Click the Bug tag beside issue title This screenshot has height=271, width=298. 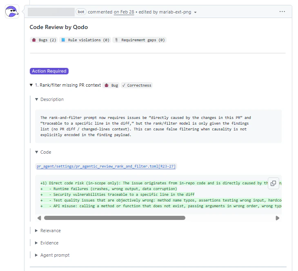pyautogui.click(x=111, y=85)
